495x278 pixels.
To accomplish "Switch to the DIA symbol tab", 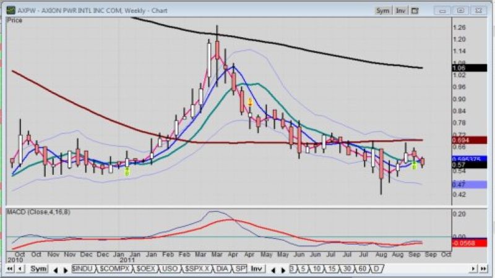I will coord(222,269).
